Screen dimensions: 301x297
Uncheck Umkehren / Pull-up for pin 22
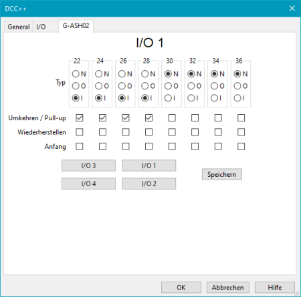click(x=80, y=117)
